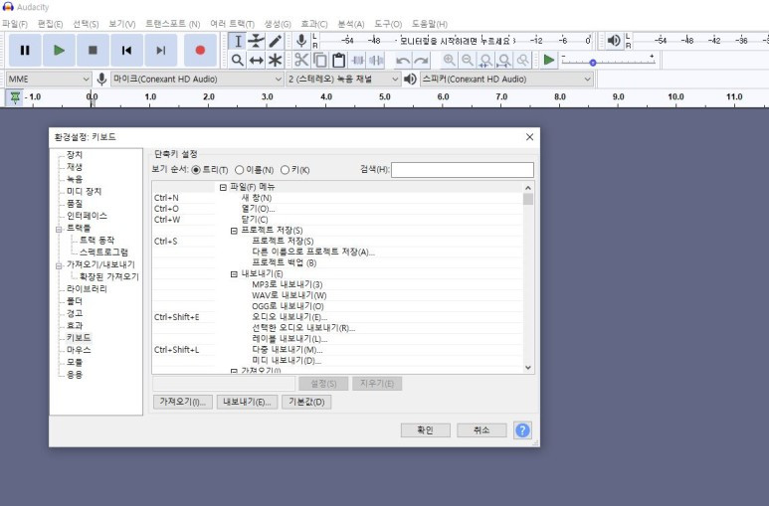Collapse the 트랙들 category in sidebar
This screenshot has width=769, height=506.
pyautogui.click(x=59, y=229)
